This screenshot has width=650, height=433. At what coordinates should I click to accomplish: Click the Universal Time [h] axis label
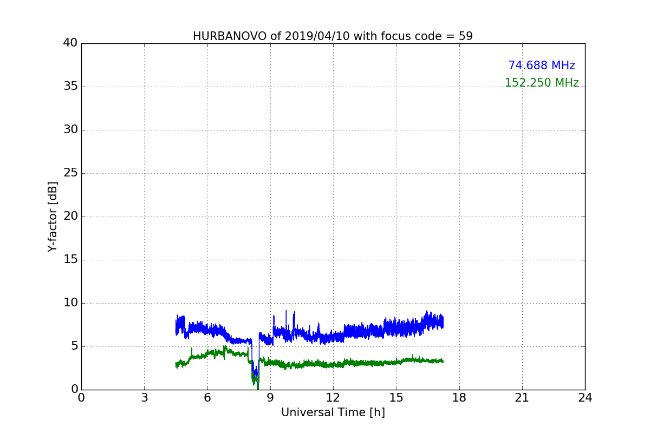point(333,412)
